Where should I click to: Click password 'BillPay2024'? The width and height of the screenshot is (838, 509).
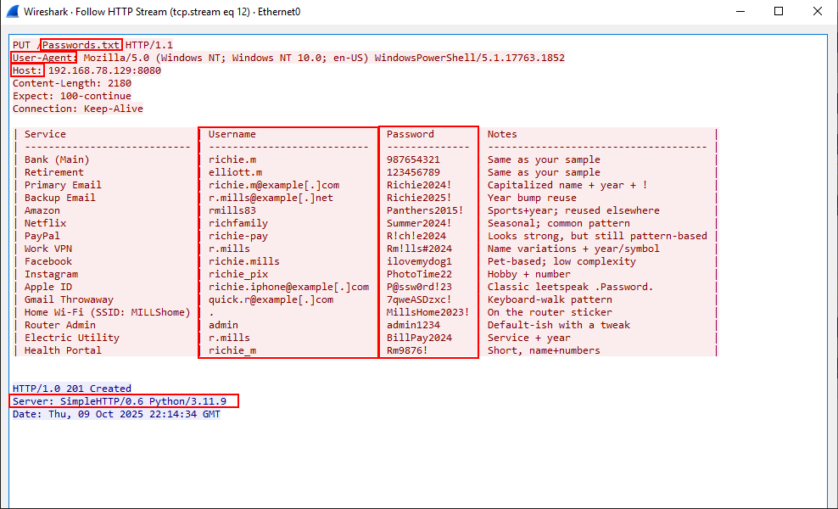coord(420,338)
